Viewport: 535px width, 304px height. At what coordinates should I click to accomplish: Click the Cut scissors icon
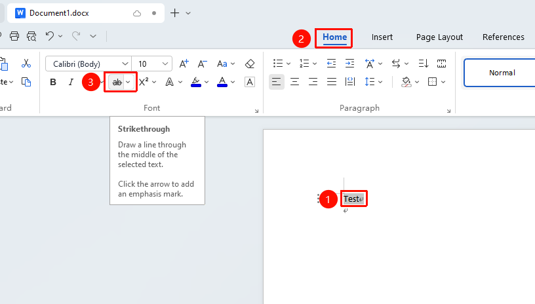(26, 64)
